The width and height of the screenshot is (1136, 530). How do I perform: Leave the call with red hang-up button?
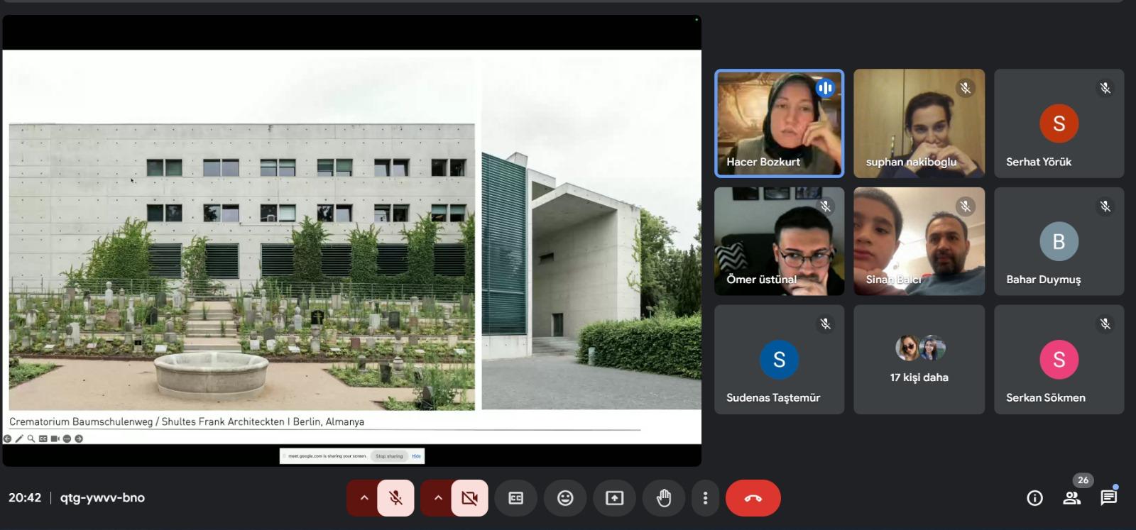tap(753, 498)
